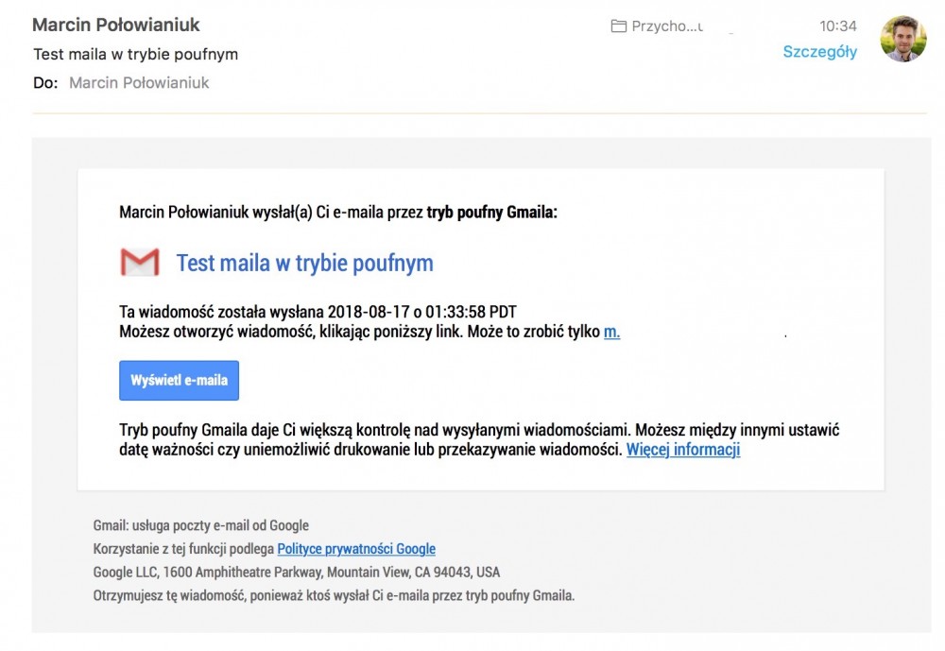Click the 10:34 timestamp

point(837,26)
